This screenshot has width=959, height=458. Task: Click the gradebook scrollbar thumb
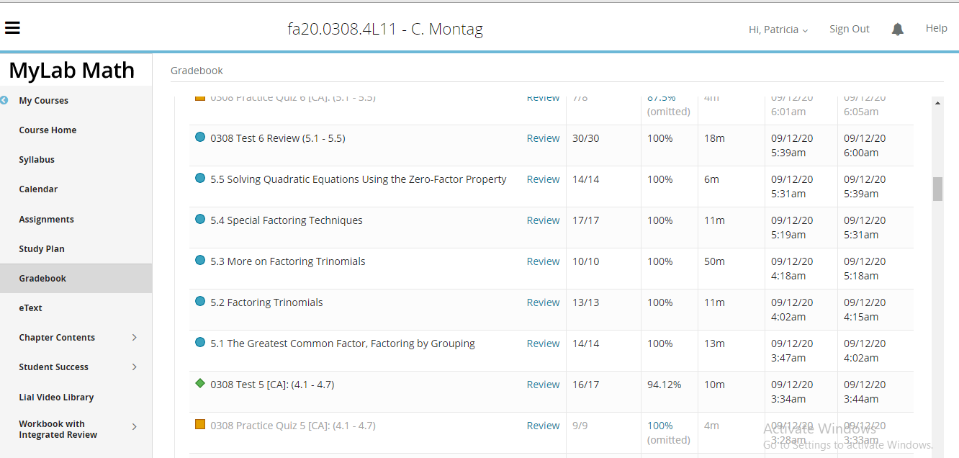[x=937, y=189]
